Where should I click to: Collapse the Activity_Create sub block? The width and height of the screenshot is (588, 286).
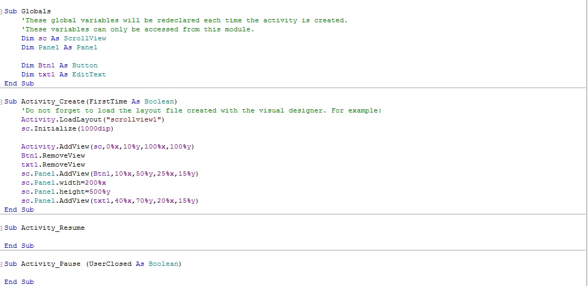pyautogui.click(x=2, y=101)
